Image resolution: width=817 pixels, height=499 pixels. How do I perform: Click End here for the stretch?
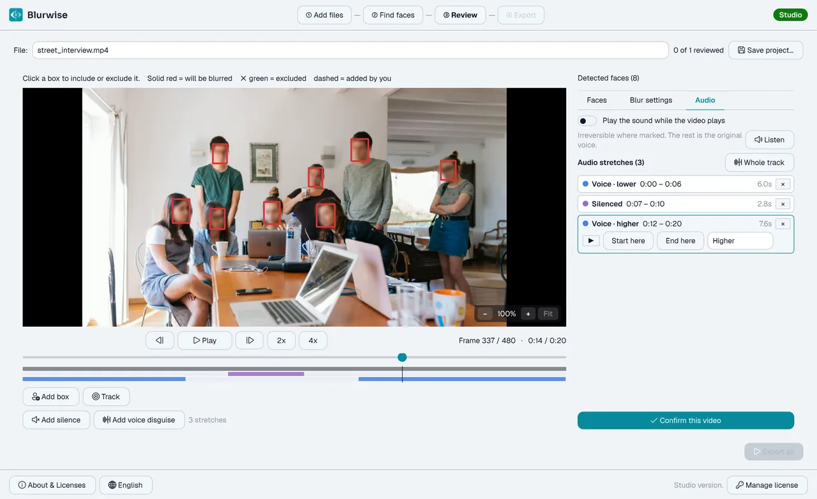680,241
